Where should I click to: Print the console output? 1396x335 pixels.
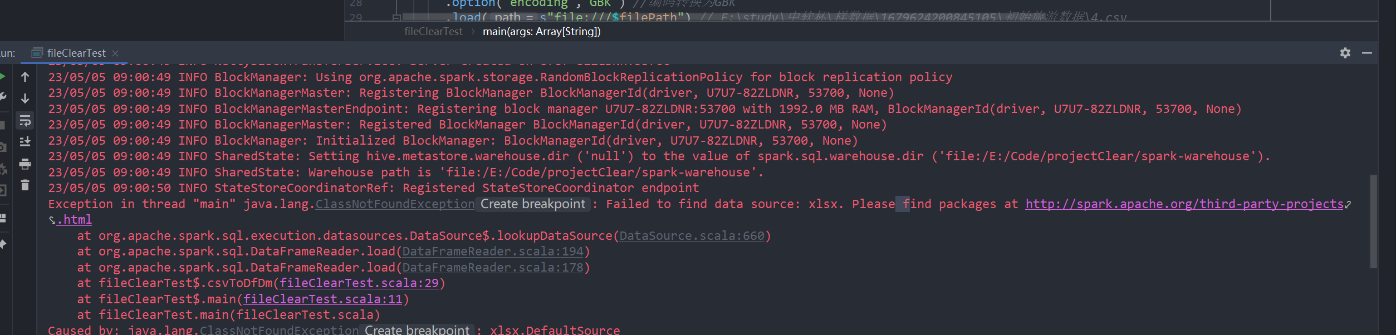[x=25, y=164]
